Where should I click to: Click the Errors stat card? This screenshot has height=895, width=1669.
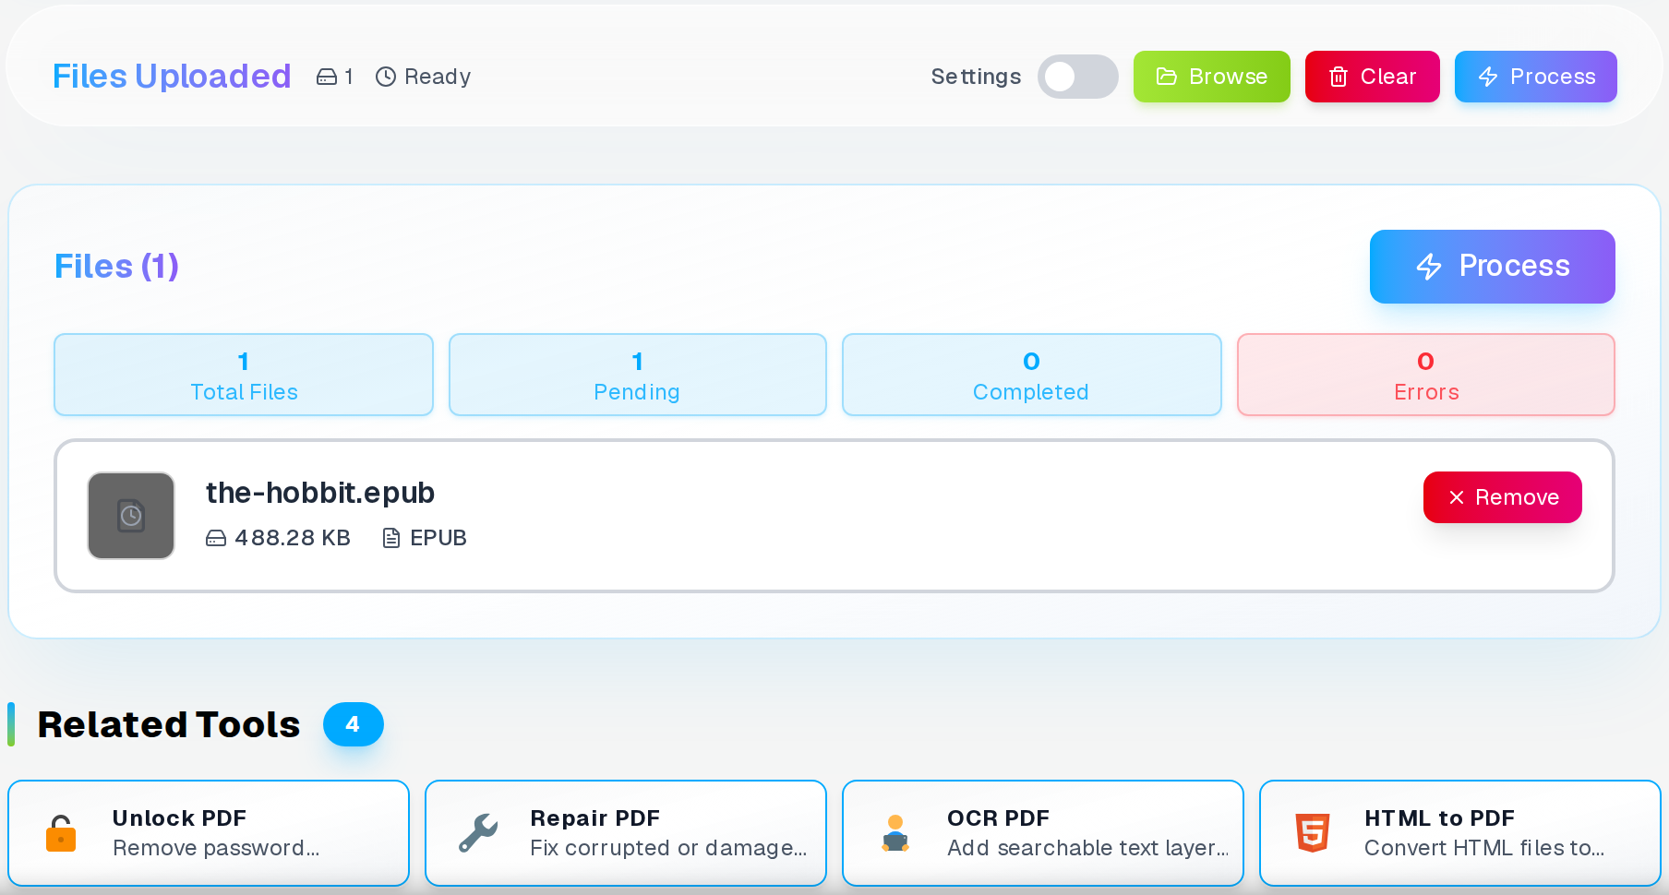coord(1426,375)
